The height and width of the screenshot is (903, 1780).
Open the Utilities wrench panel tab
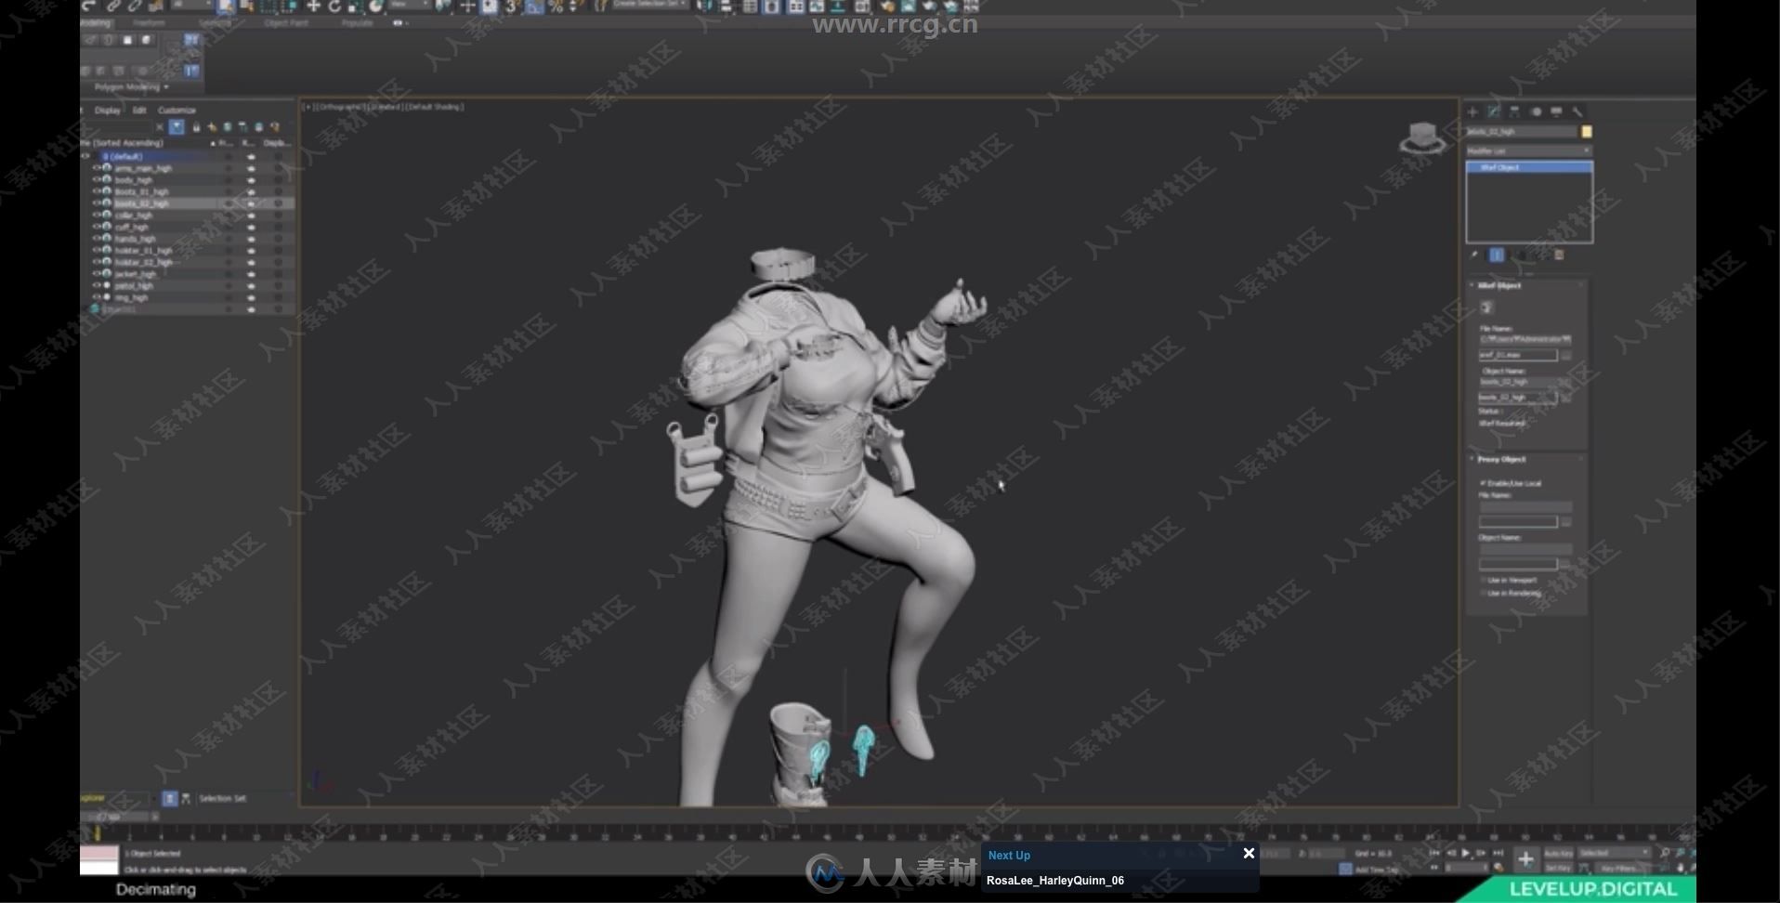1577,111
